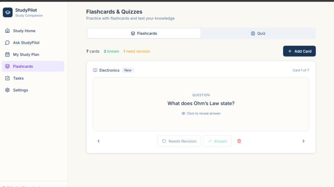This screenshot has height=187, width=334.
Task: Reveal answer by clicking the question card
Action: (201, 104)
